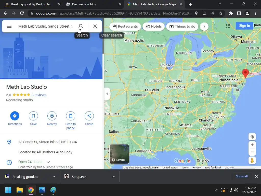This screenshot has height=196, width=261.
Task: Open Chrome side panel icon
Action: click(x=239, y=13)
